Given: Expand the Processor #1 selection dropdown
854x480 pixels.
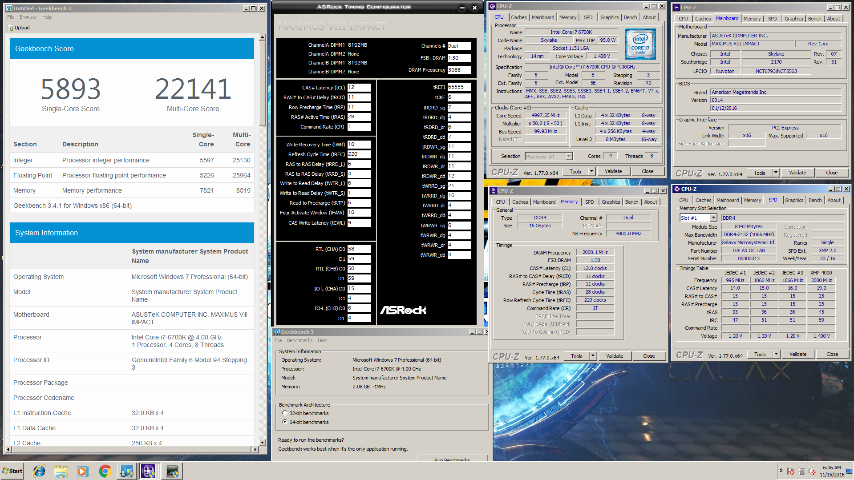Looking at the screenshot, I should [569, 156].
